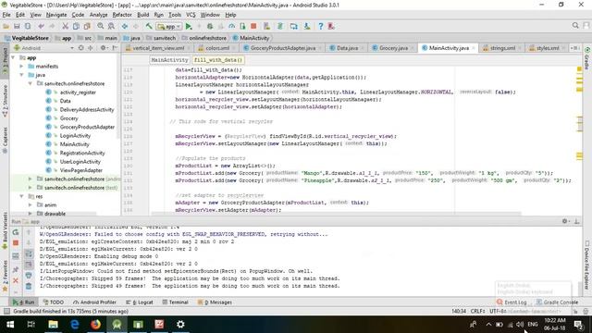
Task: Open the app run configuration dropdown
Action: click(169, 27)
